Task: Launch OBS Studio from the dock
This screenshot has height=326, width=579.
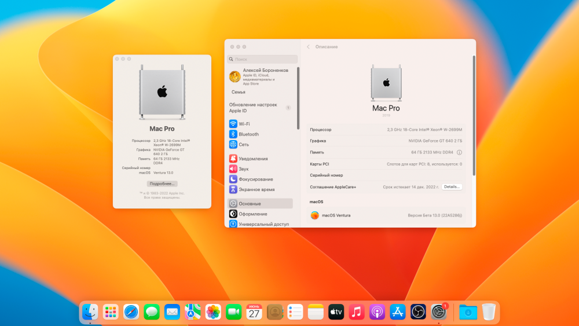Action: click(x=418, y=312)
